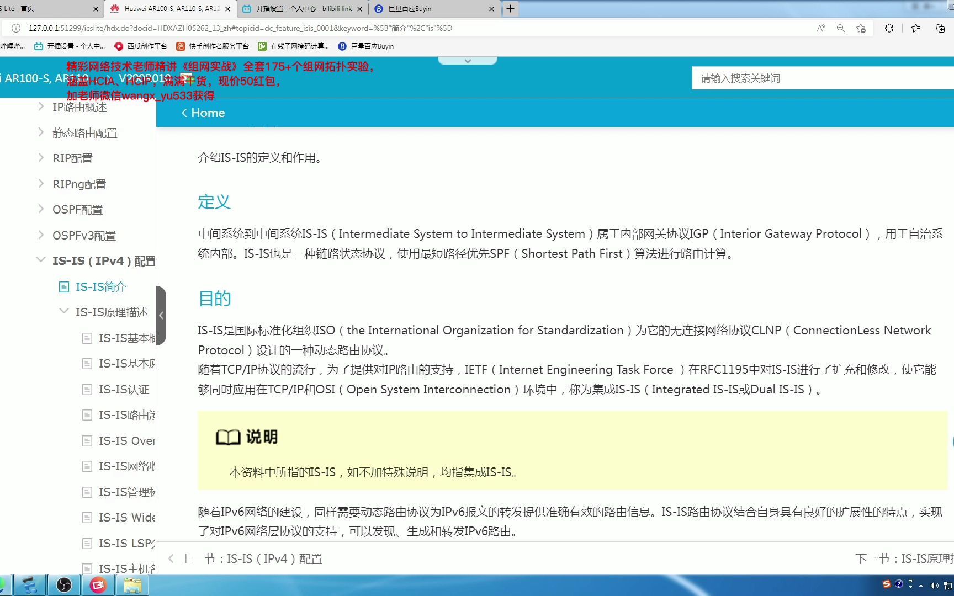The width and height of the screenshot is (954, 596).
Task: Close the 巨量百应Buyin tab
Action: [491, 9]
